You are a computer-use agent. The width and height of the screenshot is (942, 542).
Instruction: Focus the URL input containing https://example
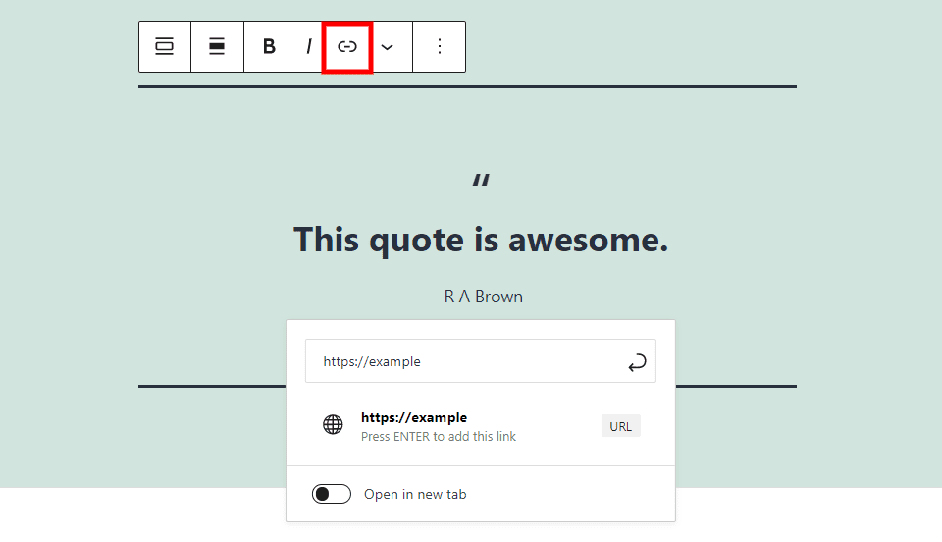(481, 361)
